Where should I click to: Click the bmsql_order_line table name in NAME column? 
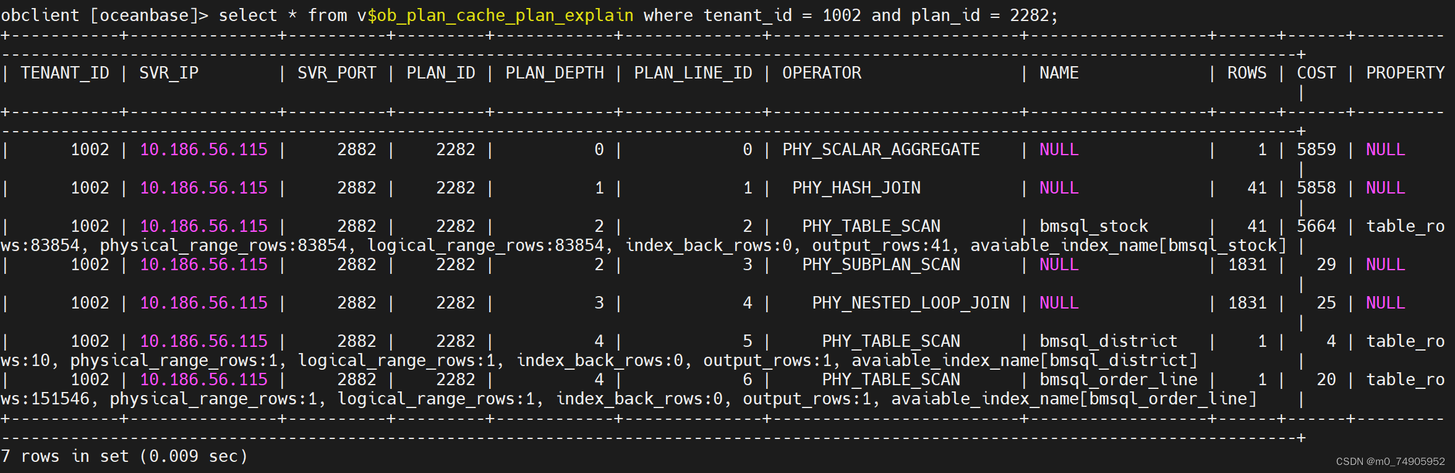(x=1119, y=380)
